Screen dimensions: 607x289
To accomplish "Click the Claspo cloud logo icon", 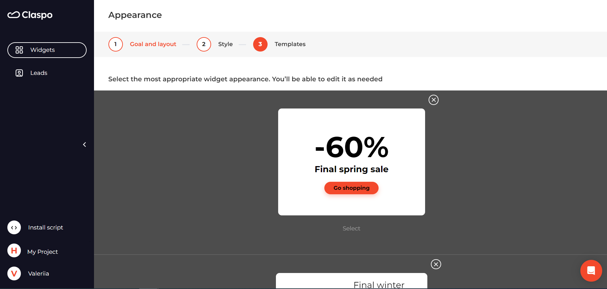I will pos(13,15).
